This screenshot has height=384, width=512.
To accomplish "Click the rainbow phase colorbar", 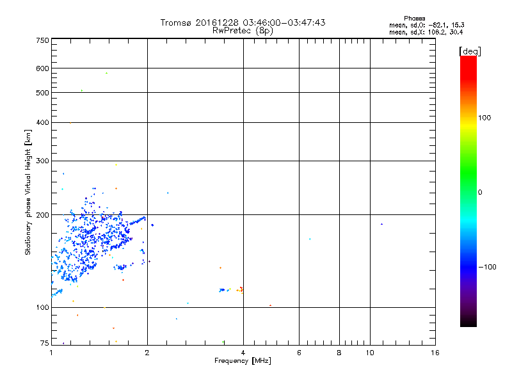I will point(468,191).
